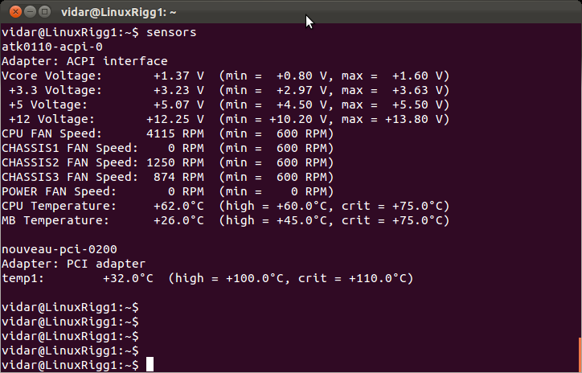The width and height of the screenshot is (582, 373).
Task: Click the typed 'sensors' command
Action: point(171,32)
